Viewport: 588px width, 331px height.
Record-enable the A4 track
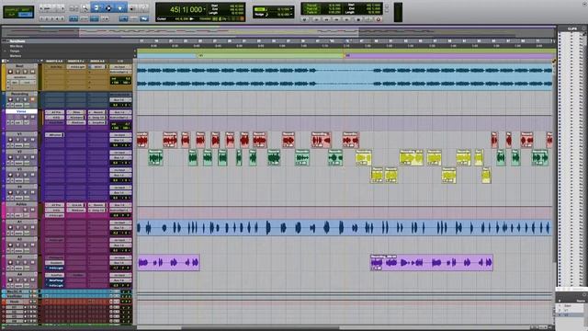click(10, 280)
